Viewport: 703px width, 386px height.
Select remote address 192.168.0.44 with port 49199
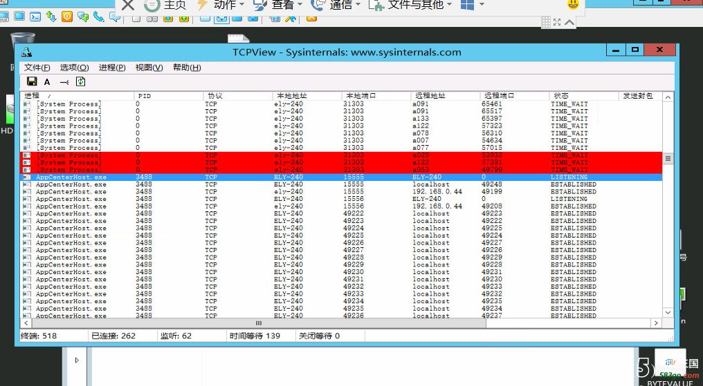click(437, 191)
